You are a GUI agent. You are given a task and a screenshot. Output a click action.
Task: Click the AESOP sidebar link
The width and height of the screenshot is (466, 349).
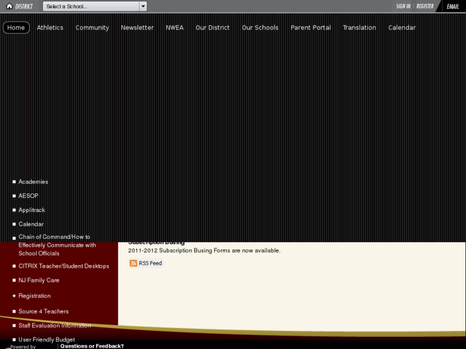click(29, 196)
